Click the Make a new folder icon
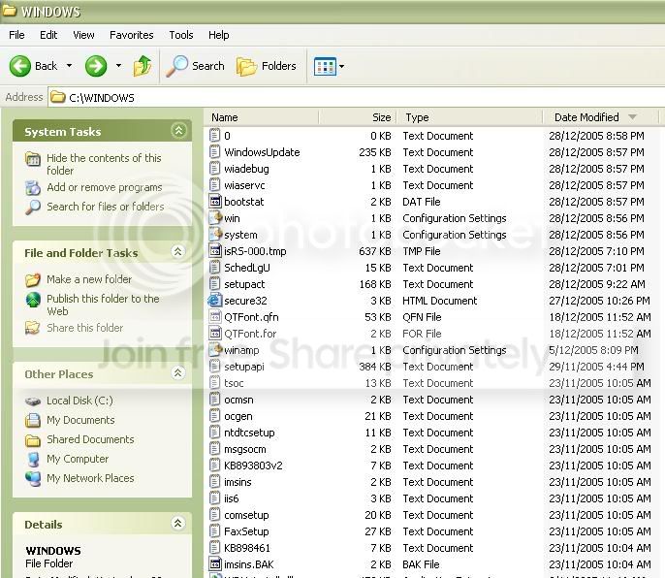This screenshot has height=578, width=665. 33,279
